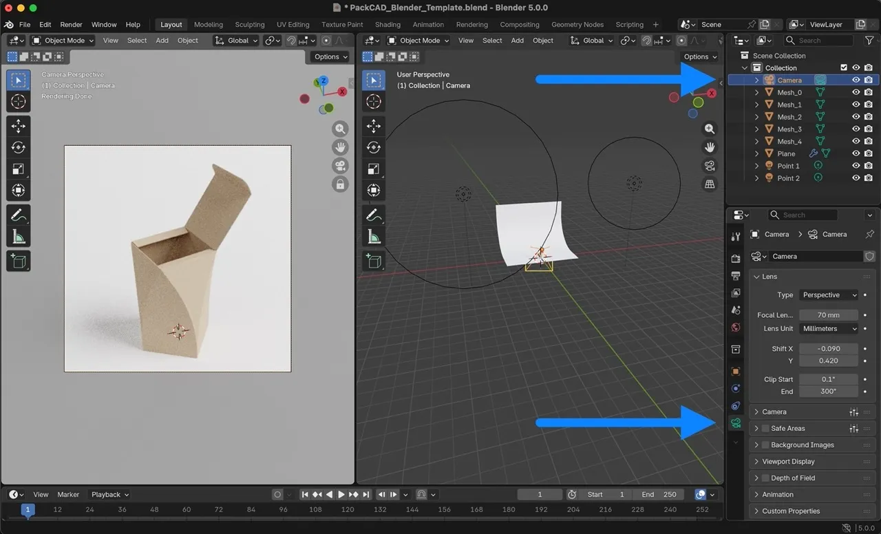Hide Mesh_2 with its eye icon
The image size is (881, 534).
tap(856, 117)
